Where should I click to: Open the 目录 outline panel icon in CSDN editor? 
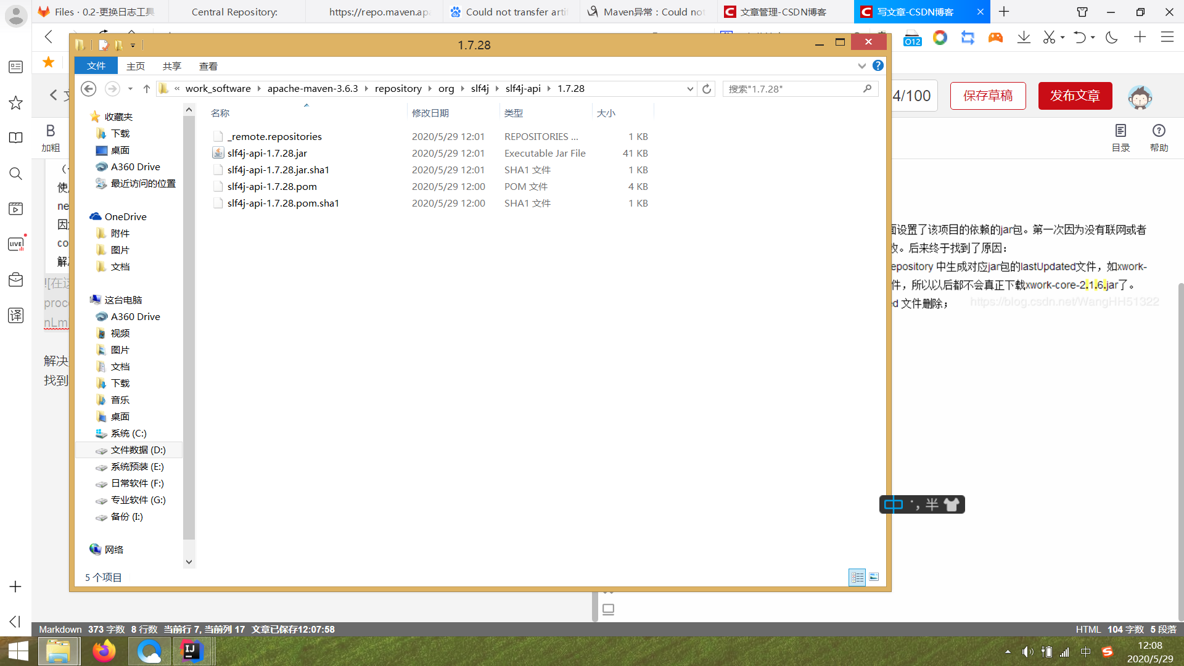[x=1121, y=137]
